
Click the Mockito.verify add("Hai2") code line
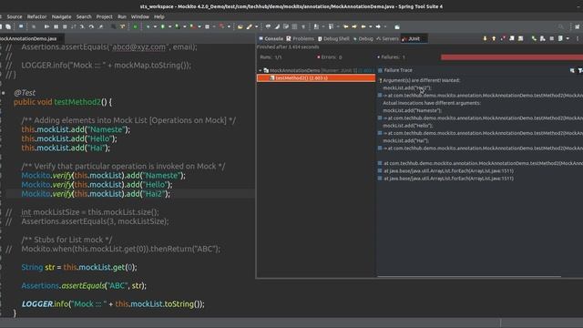[96, 194]
